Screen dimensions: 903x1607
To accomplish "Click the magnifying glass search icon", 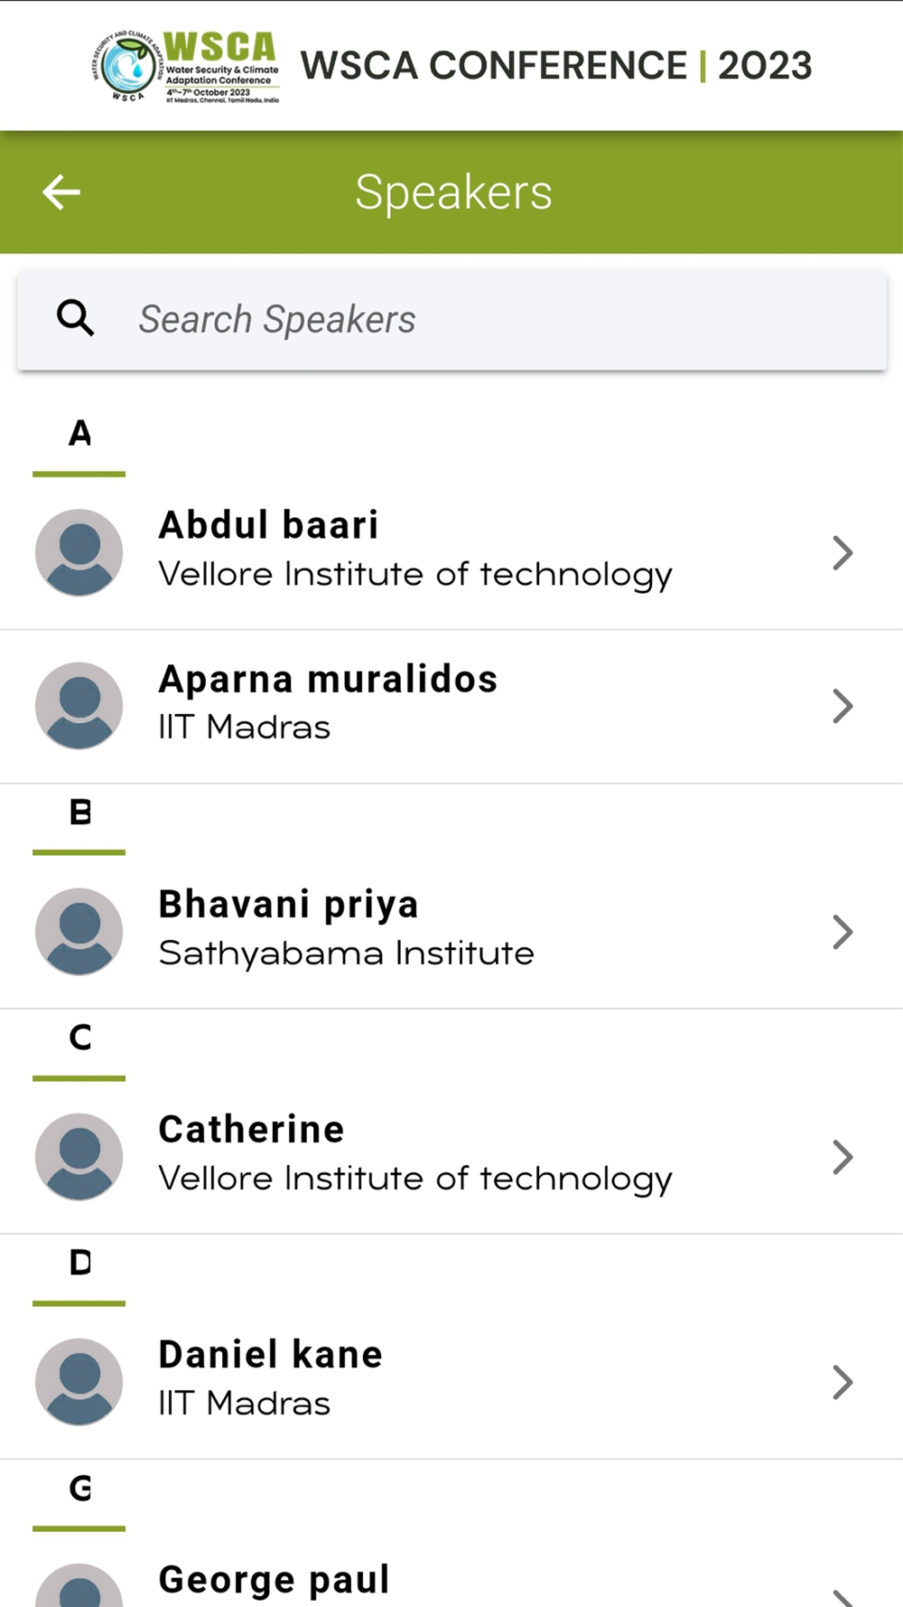I will (x=76, y=319).
